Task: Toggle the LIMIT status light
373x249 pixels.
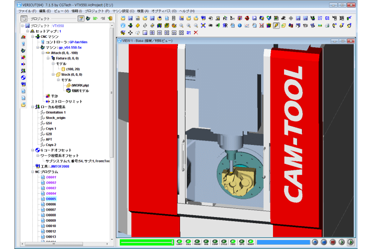Action: 180,242
